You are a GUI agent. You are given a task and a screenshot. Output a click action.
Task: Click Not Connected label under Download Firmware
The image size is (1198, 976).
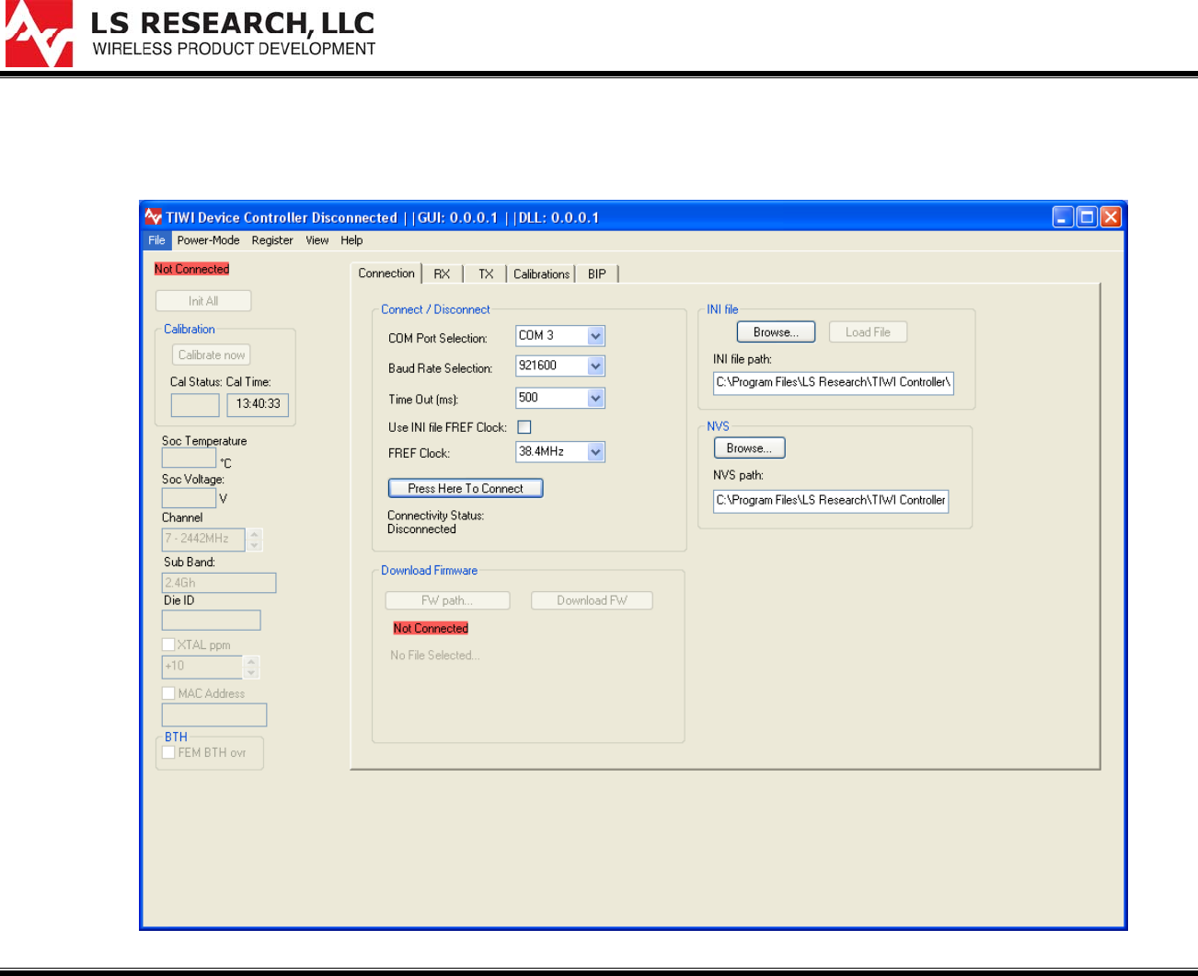click(431, 628)
